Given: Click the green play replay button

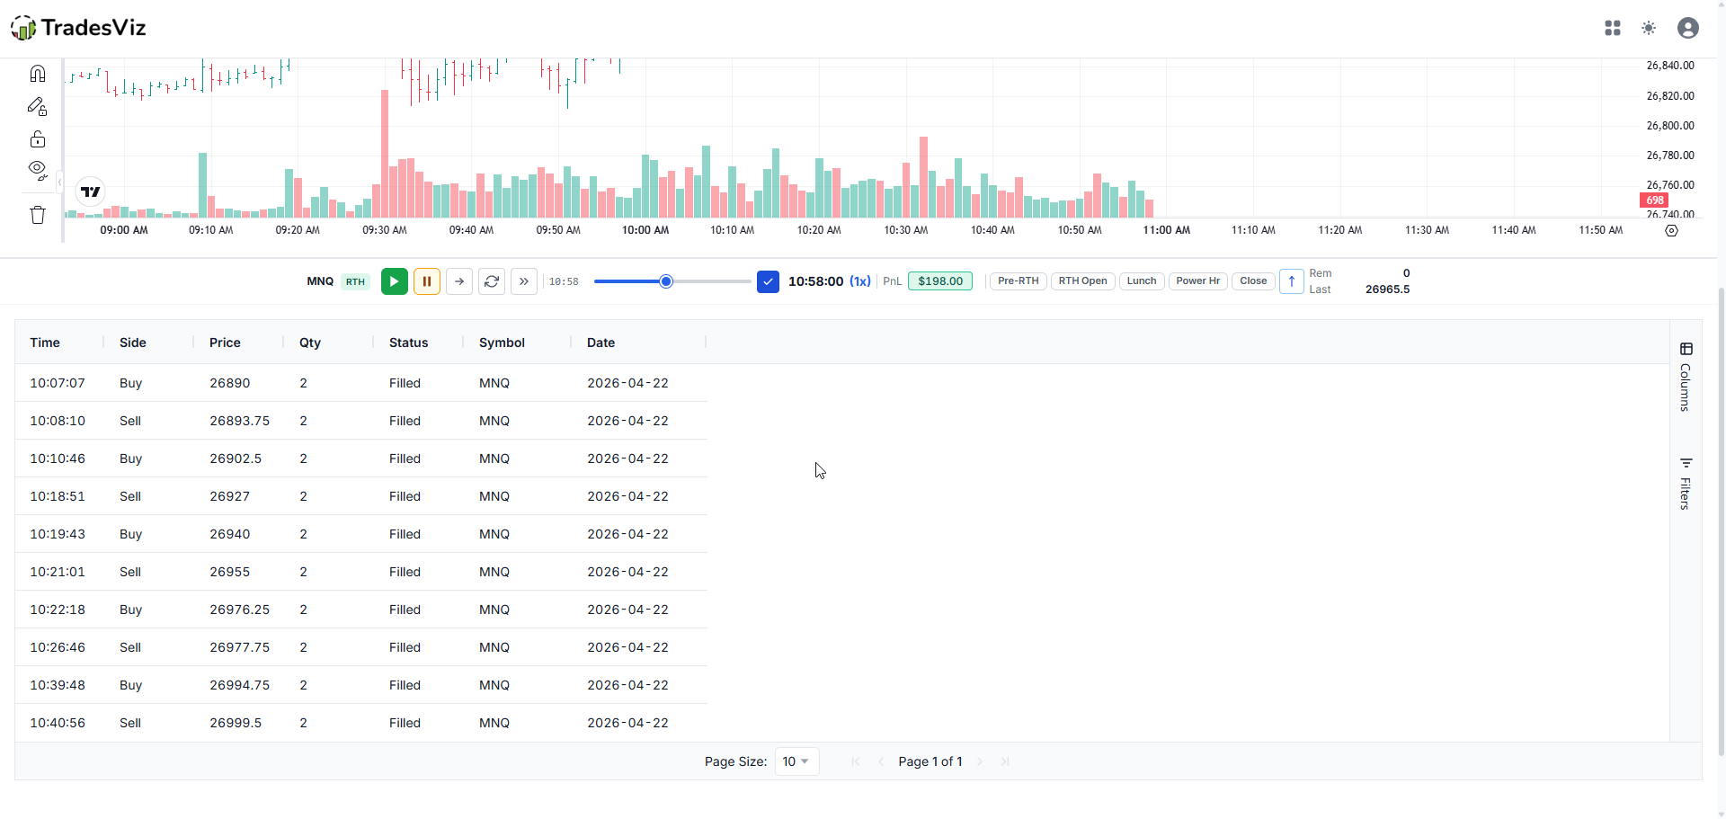Looking at the screenshot, I should (394, 281).
